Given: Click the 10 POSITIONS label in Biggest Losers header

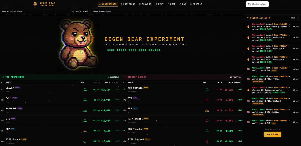Looking at the screenshot, I should pos(236,77).
